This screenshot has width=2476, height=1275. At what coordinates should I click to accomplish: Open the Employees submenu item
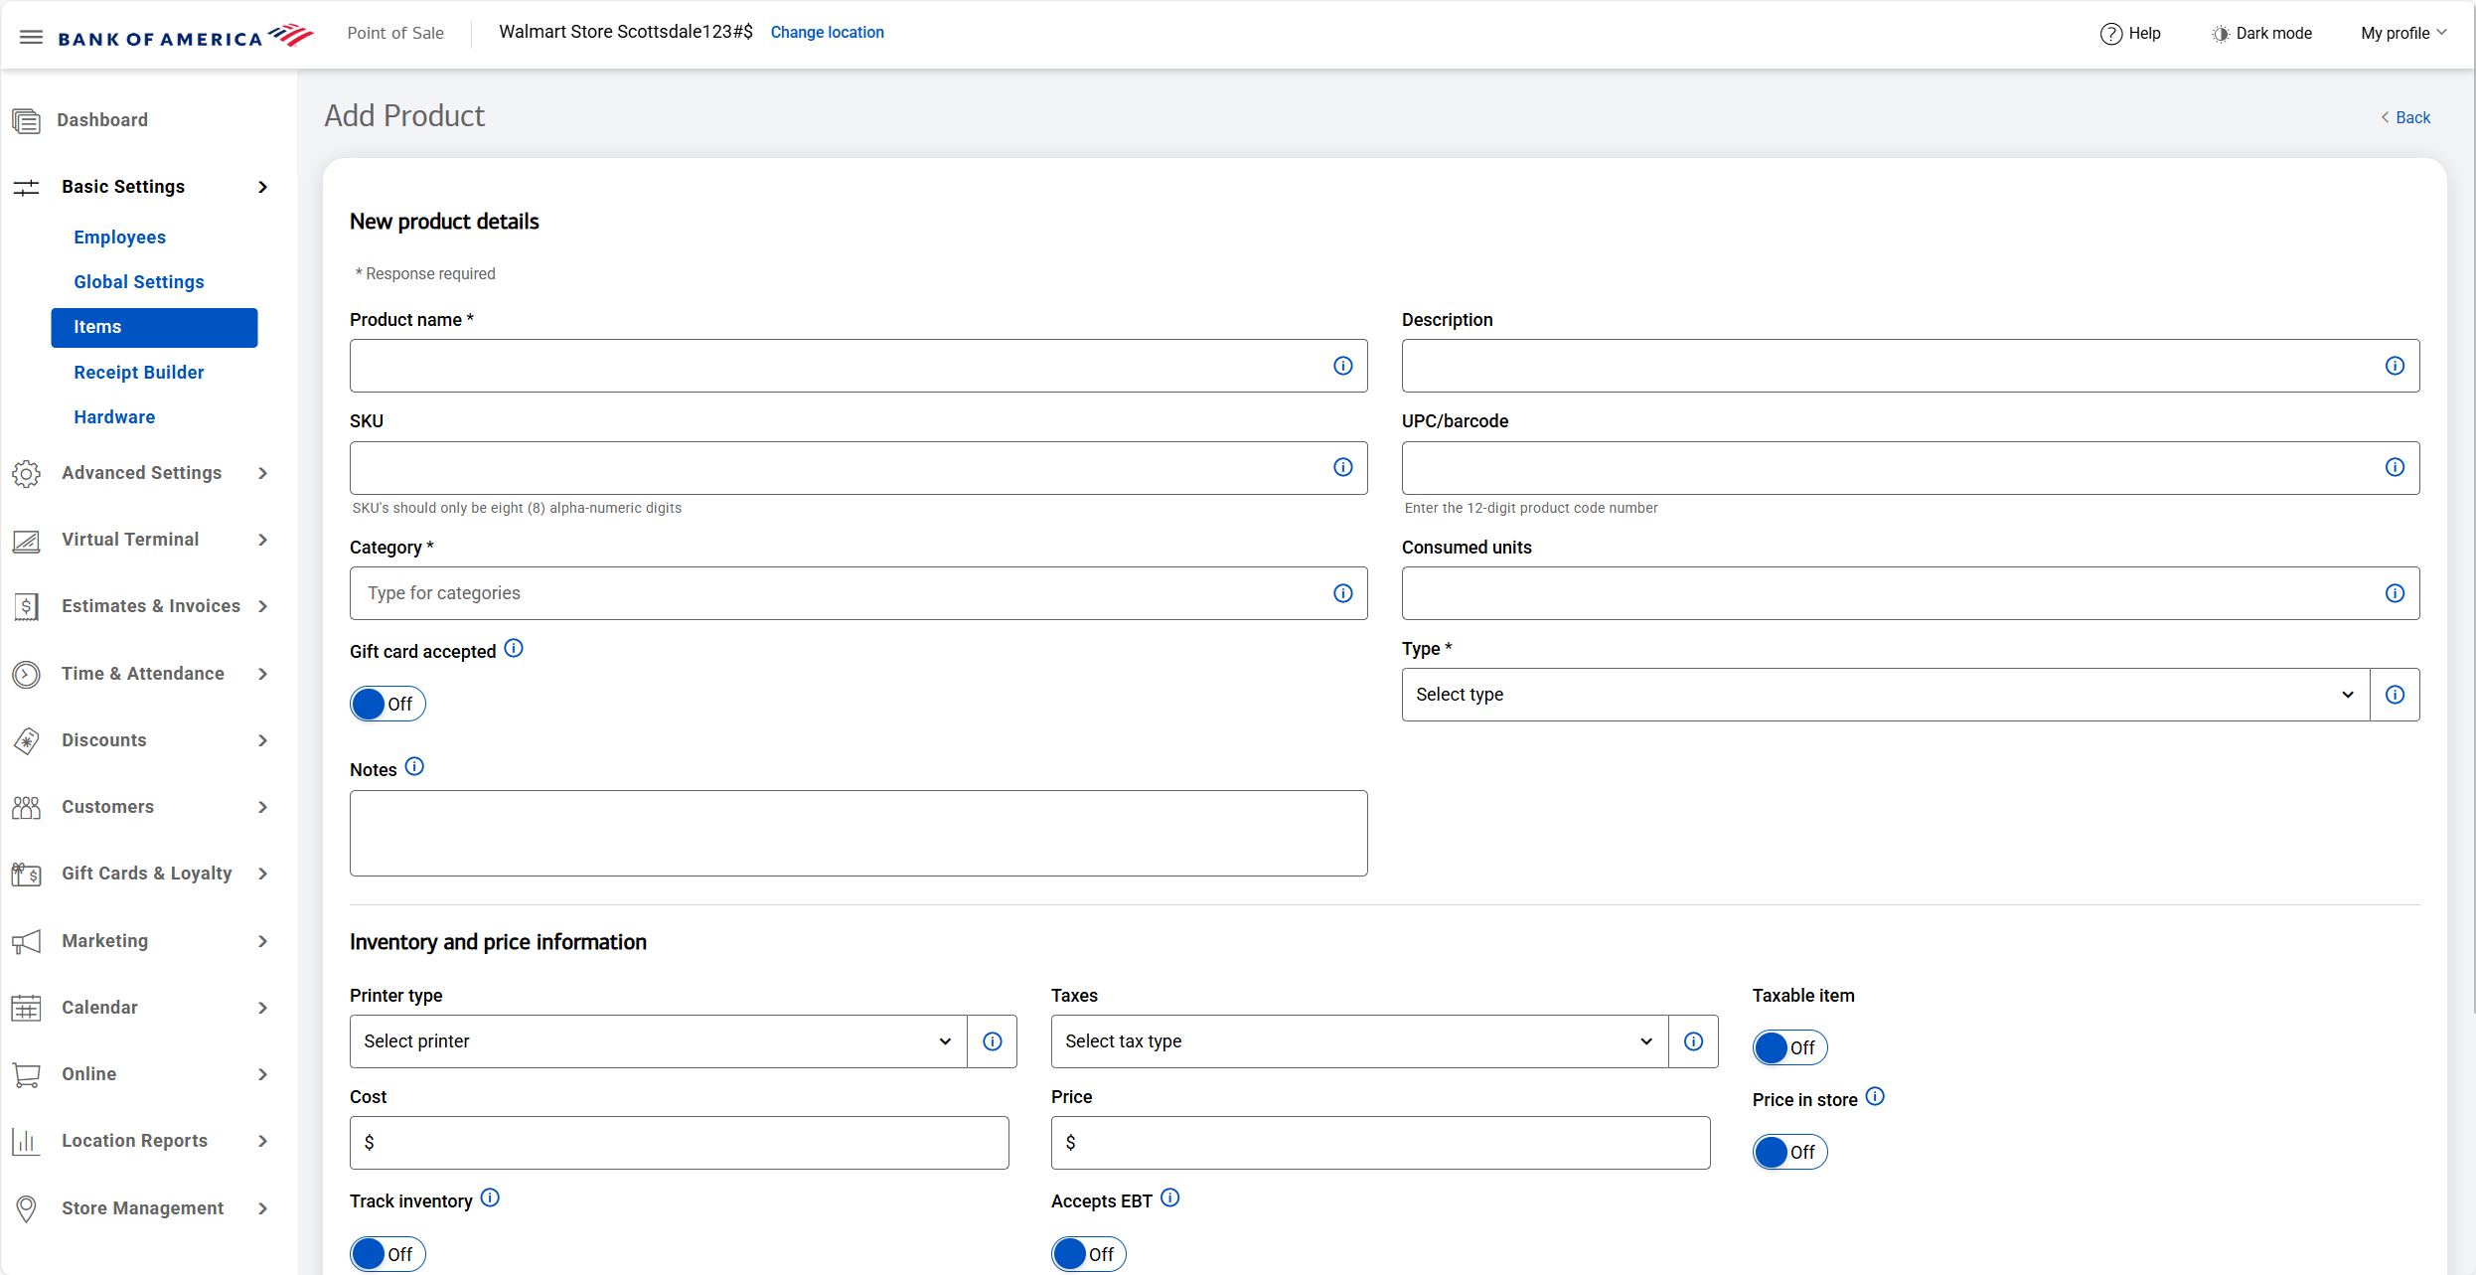(x=119, y=238)
